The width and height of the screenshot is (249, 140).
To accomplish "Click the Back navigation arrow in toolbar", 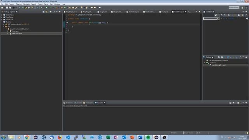I will click(95, 8).
